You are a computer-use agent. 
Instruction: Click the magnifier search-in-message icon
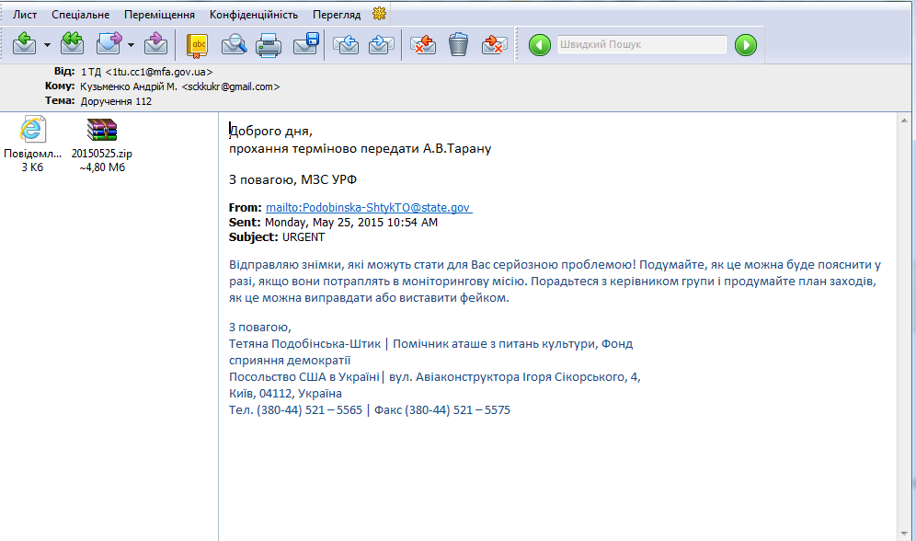click(234, 43)
